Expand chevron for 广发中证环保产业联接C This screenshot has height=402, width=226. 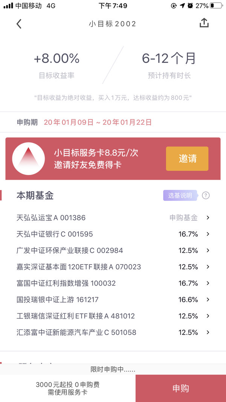click(208, 251)
